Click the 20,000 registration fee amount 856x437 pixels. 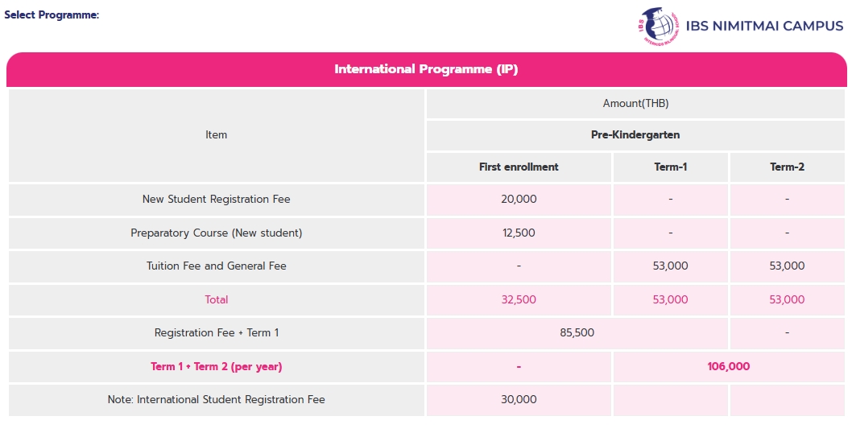519,199
